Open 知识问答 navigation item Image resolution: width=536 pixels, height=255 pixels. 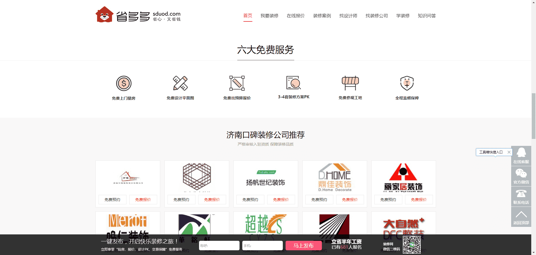coord(427,16)
